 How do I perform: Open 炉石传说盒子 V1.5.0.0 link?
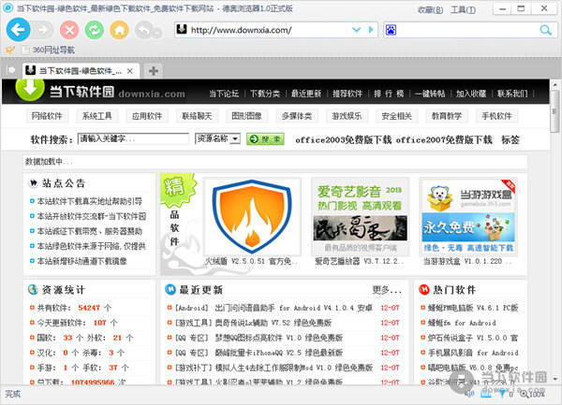[473, 338]
